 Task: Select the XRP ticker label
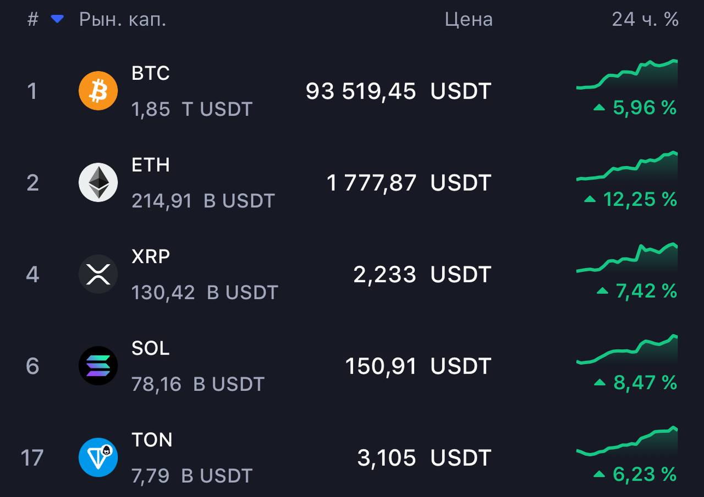151,256
